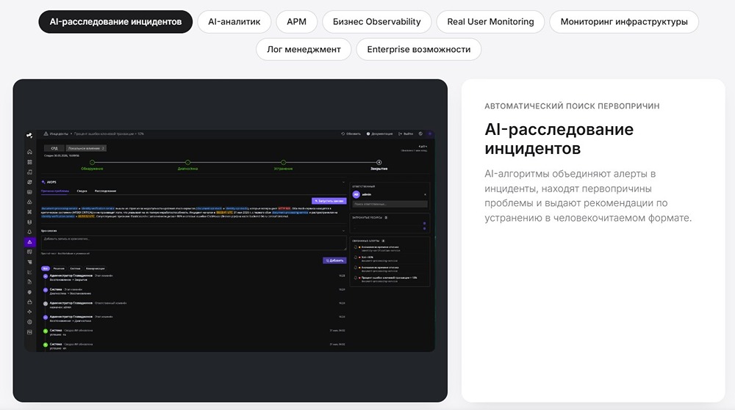Viewport: 735px width, 410px height.
Task: Click Обновить in the app header
Action: coord(351,133)
